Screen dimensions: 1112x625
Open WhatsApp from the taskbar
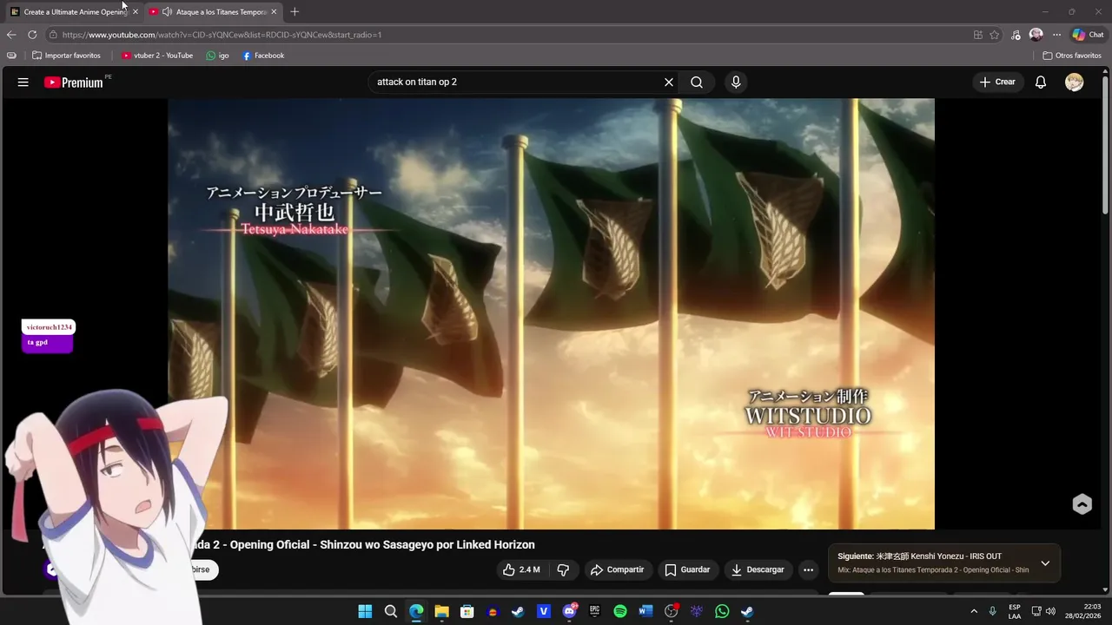[722, 611]
